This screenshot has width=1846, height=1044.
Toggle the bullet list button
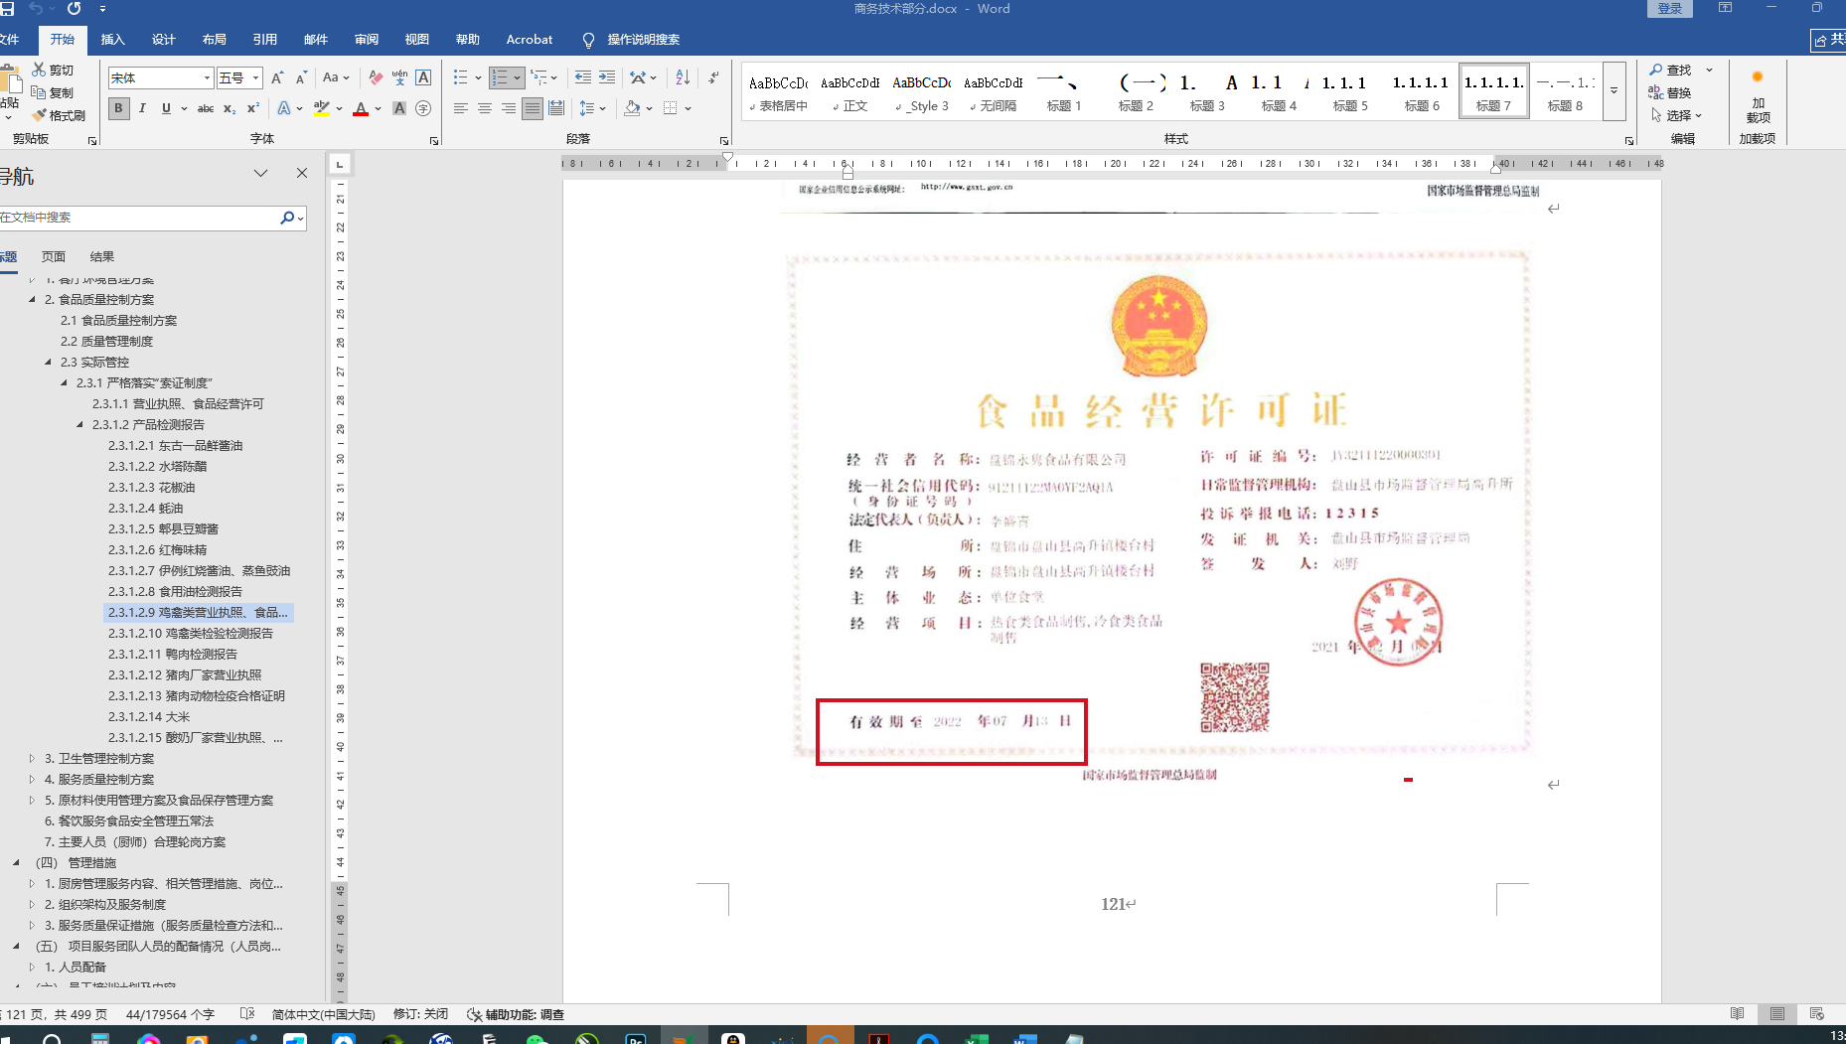click(x=461, y=77)
